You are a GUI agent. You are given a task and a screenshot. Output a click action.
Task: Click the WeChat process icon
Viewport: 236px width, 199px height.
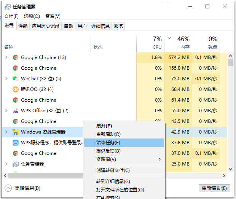(16, 79)
